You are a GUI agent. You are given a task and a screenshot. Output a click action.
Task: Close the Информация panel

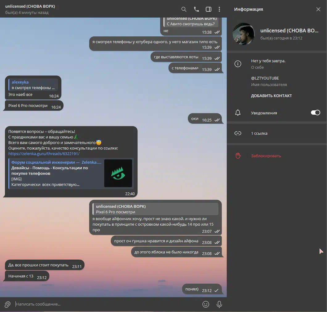pyautogui.click(x=318, y=9)
